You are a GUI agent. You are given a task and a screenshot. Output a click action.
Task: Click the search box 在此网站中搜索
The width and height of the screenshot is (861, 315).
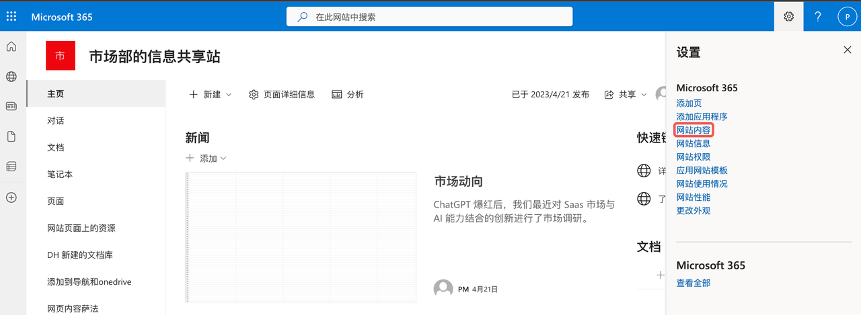(430, 17)
